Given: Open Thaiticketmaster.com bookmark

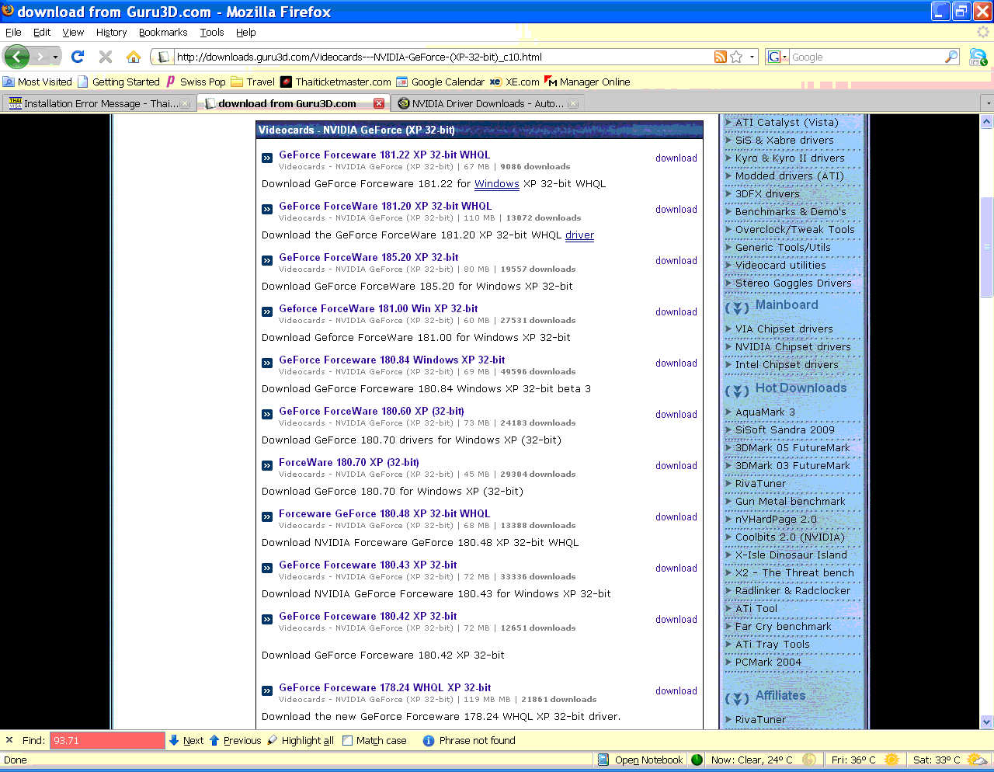Looking at the screenshot, I should 335,82.
